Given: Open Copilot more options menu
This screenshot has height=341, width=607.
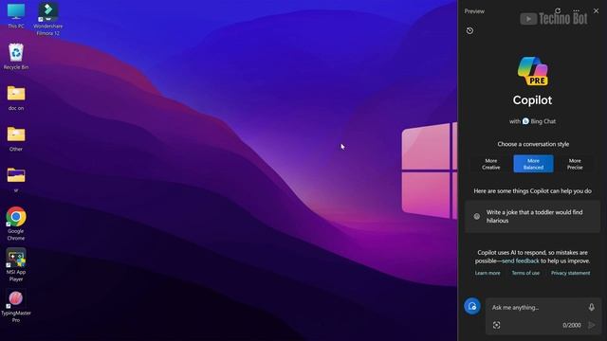Looking at the screenshot, I should tap(577, 10).
